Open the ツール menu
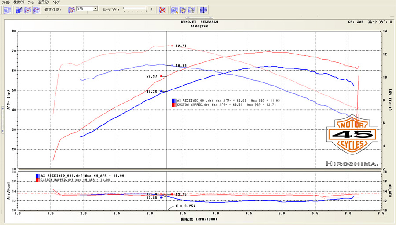This screenshot has height=225, width=396. [31, 2]
